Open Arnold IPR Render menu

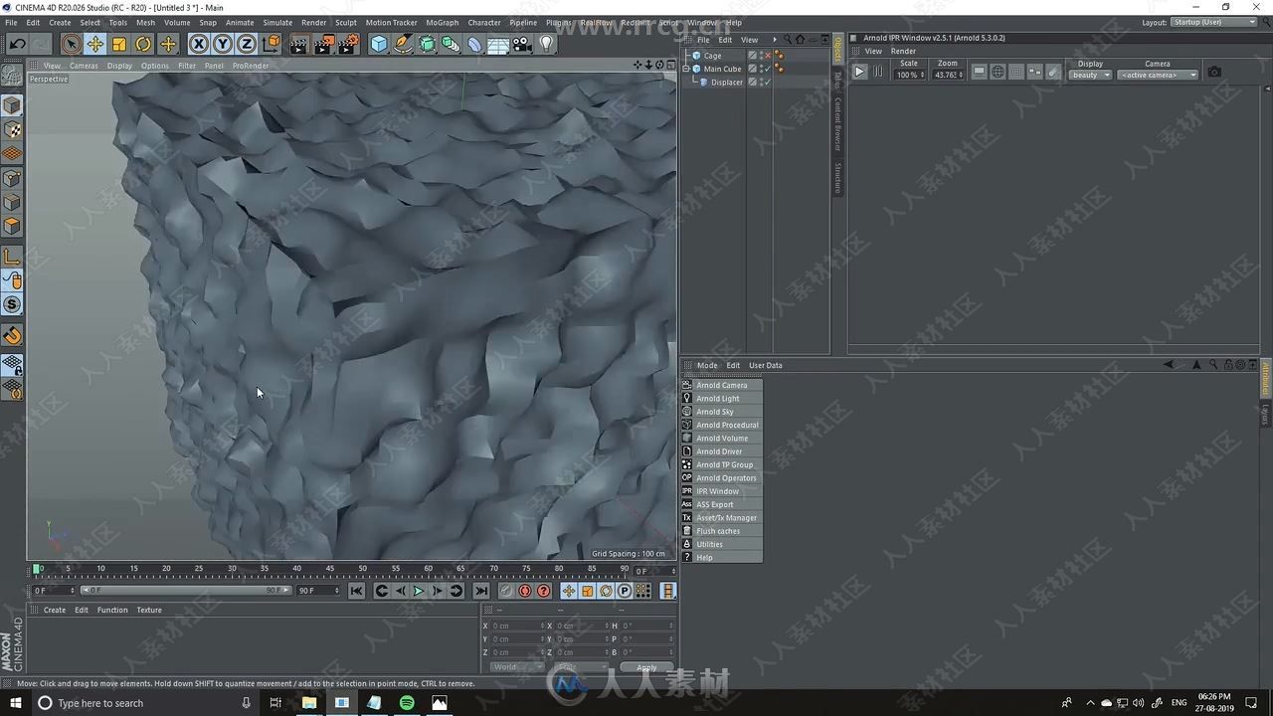tap(903, 51)
